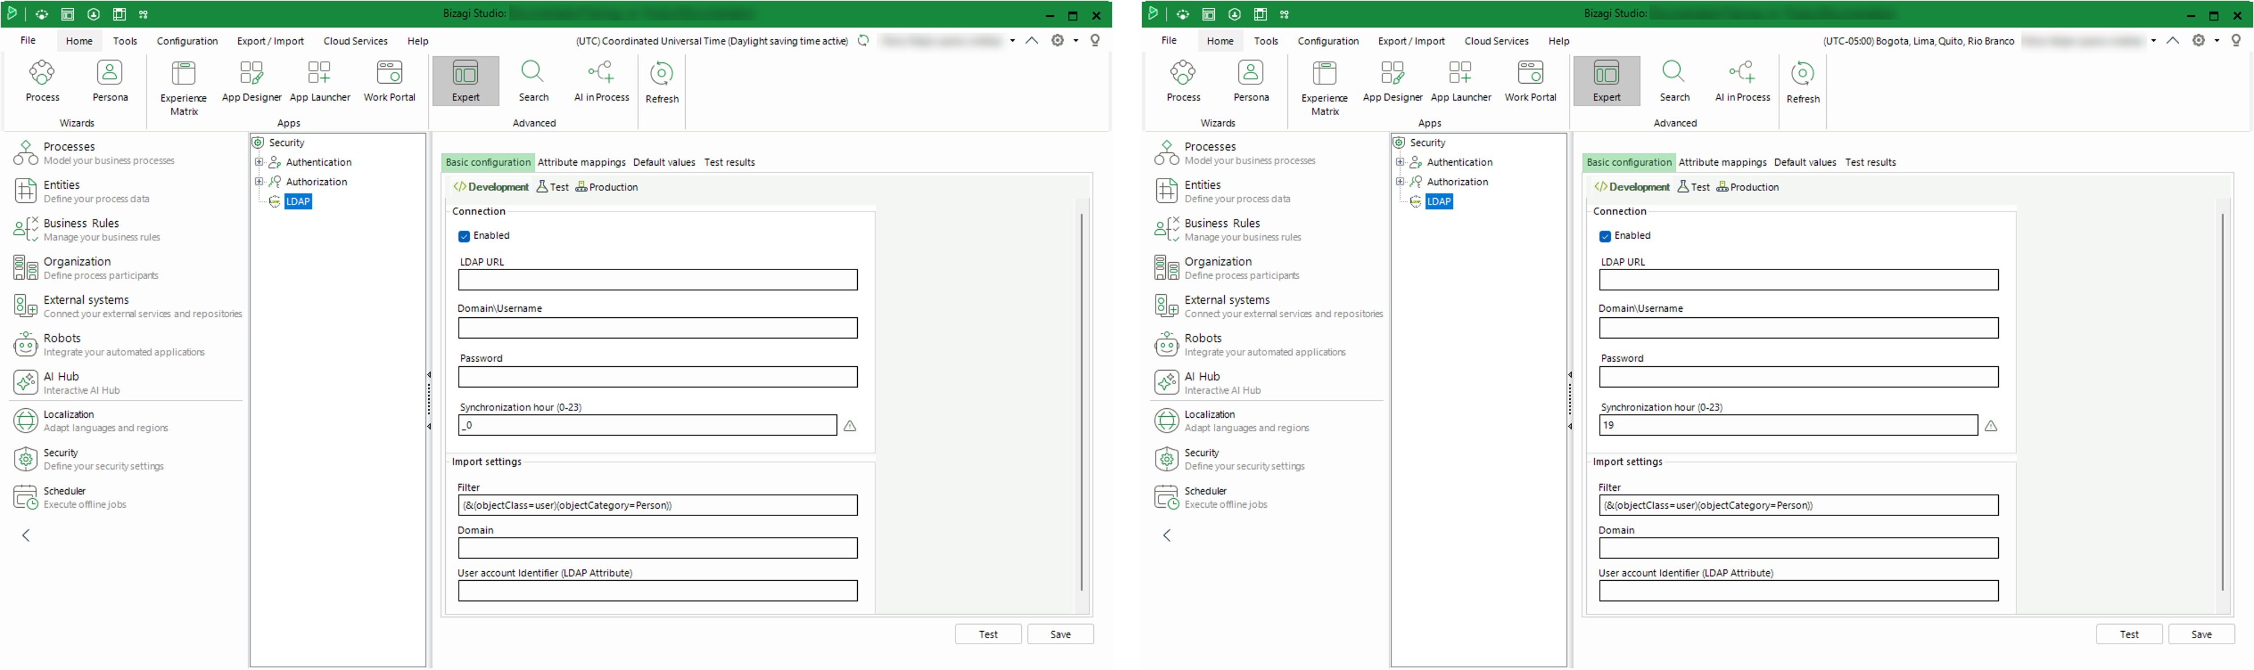Switch to the Production environment tab in the UTC window
The height and width of the screenshot is (670, 2254).
point(607,187)
